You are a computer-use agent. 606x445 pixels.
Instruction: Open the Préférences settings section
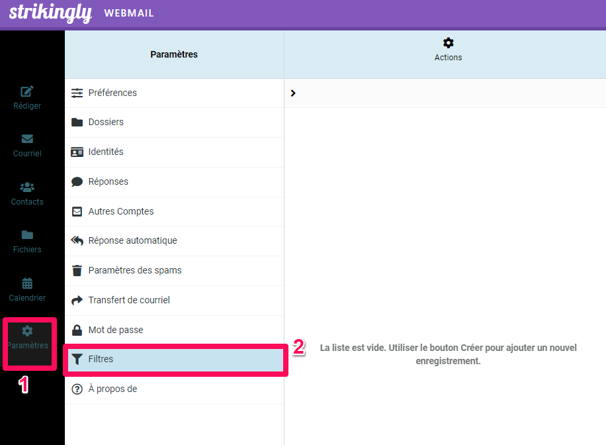click(174, 93)
